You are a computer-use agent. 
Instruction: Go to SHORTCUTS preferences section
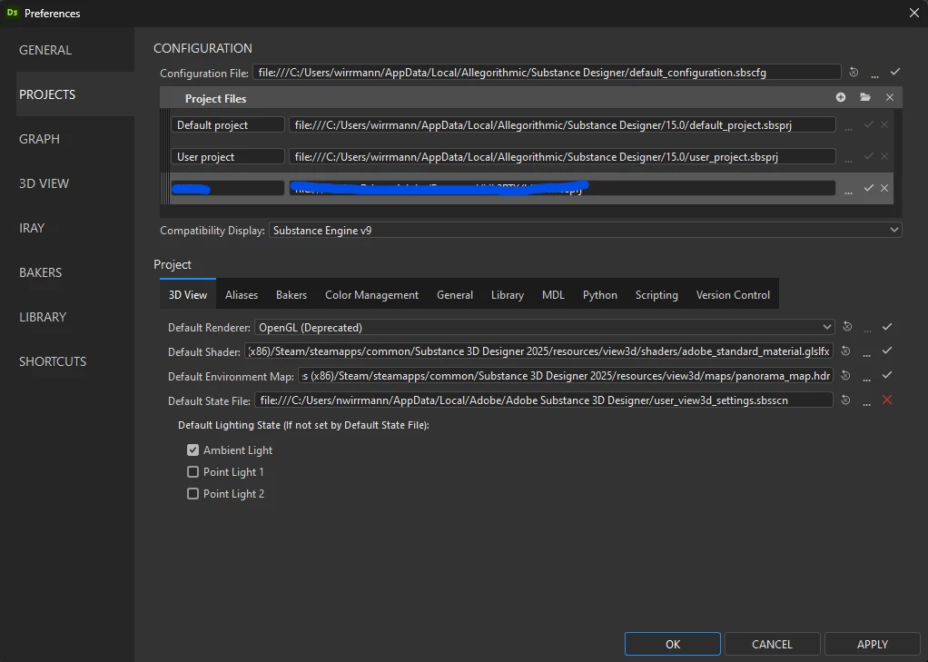coord(75,361)
